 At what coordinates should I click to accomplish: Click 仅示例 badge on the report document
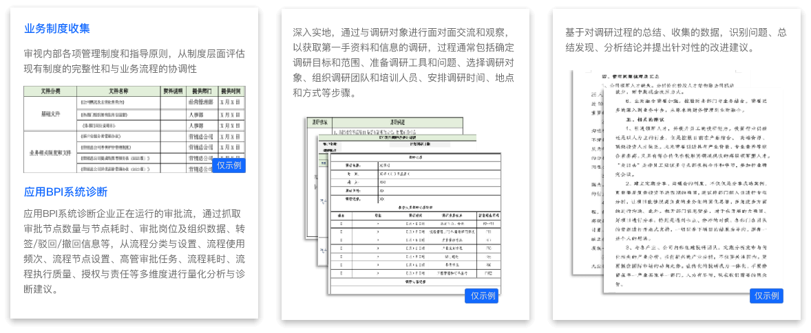(x=766, y=295)
